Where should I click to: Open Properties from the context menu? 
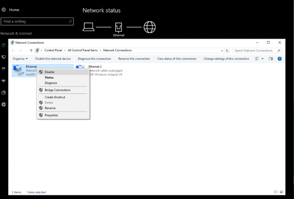click(63, 115)
